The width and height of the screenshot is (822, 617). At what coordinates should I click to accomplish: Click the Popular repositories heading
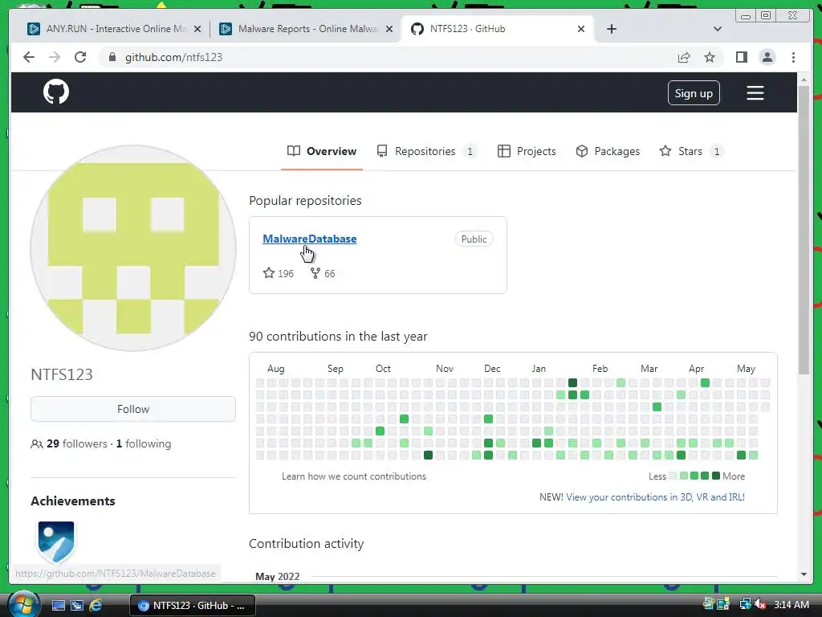pos(305,200)
